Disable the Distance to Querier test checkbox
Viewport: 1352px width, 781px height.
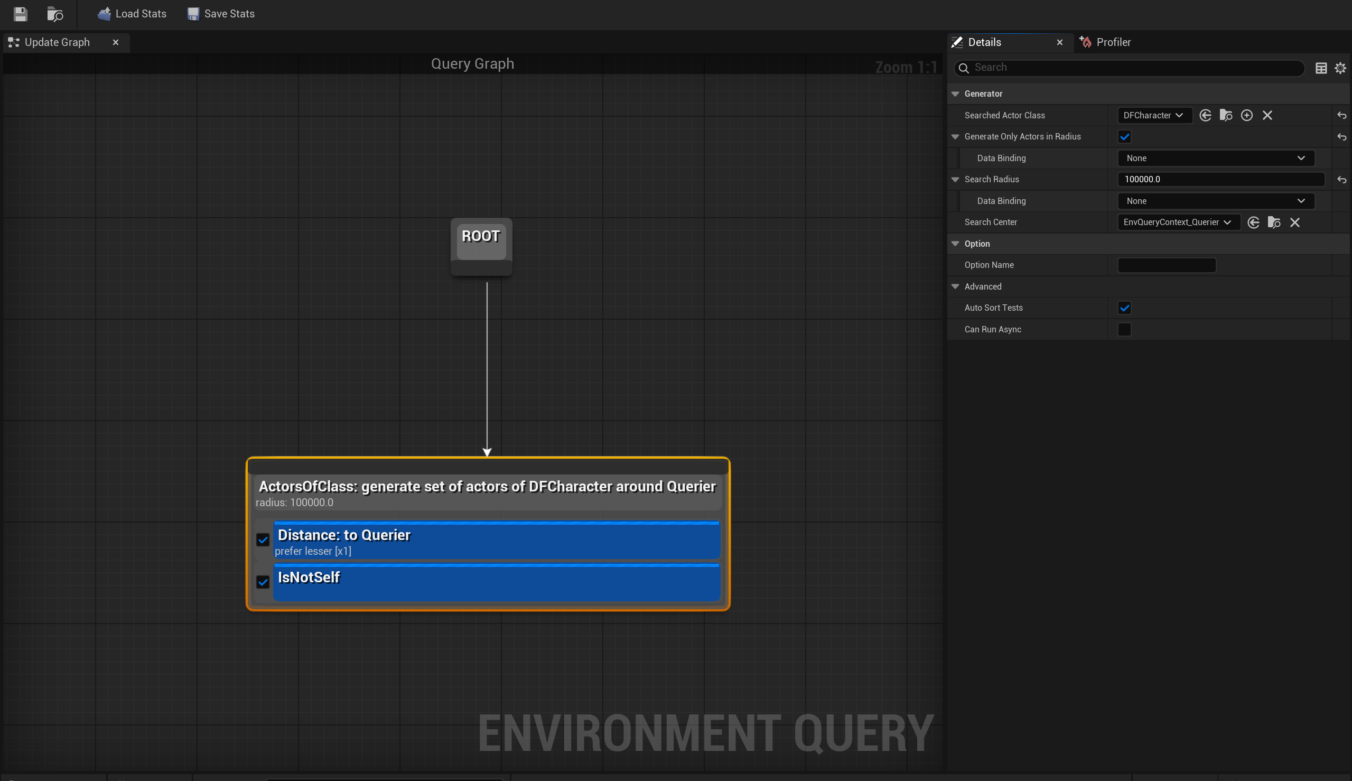click(x=263, y=540)
